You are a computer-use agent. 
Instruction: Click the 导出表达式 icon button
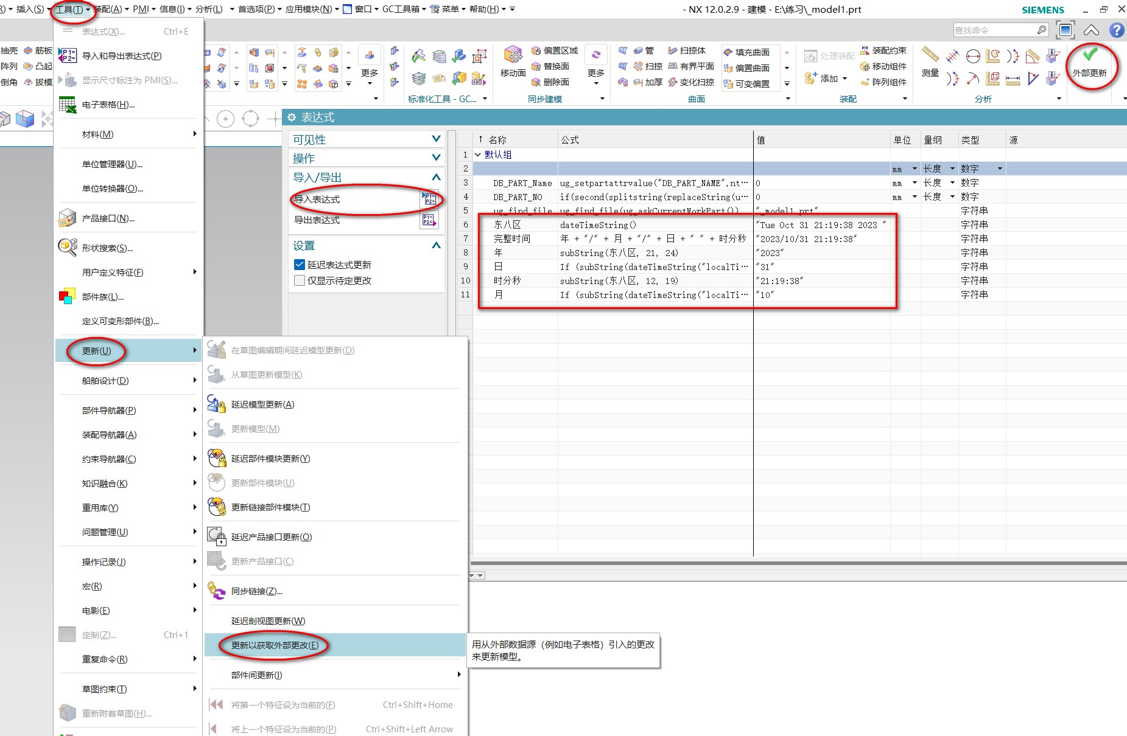(x=429, y=220)
